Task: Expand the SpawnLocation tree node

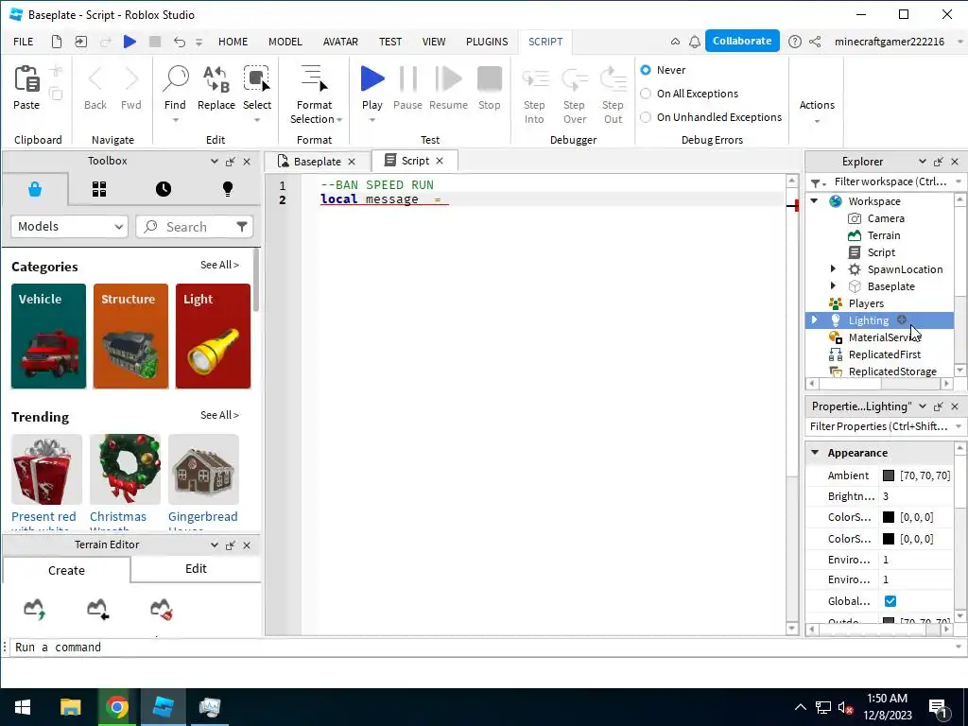Action: (833, 268)
